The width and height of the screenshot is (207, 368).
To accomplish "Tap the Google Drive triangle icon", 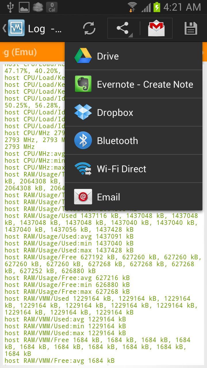I will point(83,56).
